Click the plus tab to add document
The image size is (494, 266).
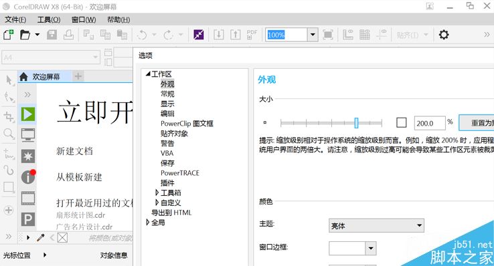78,76
